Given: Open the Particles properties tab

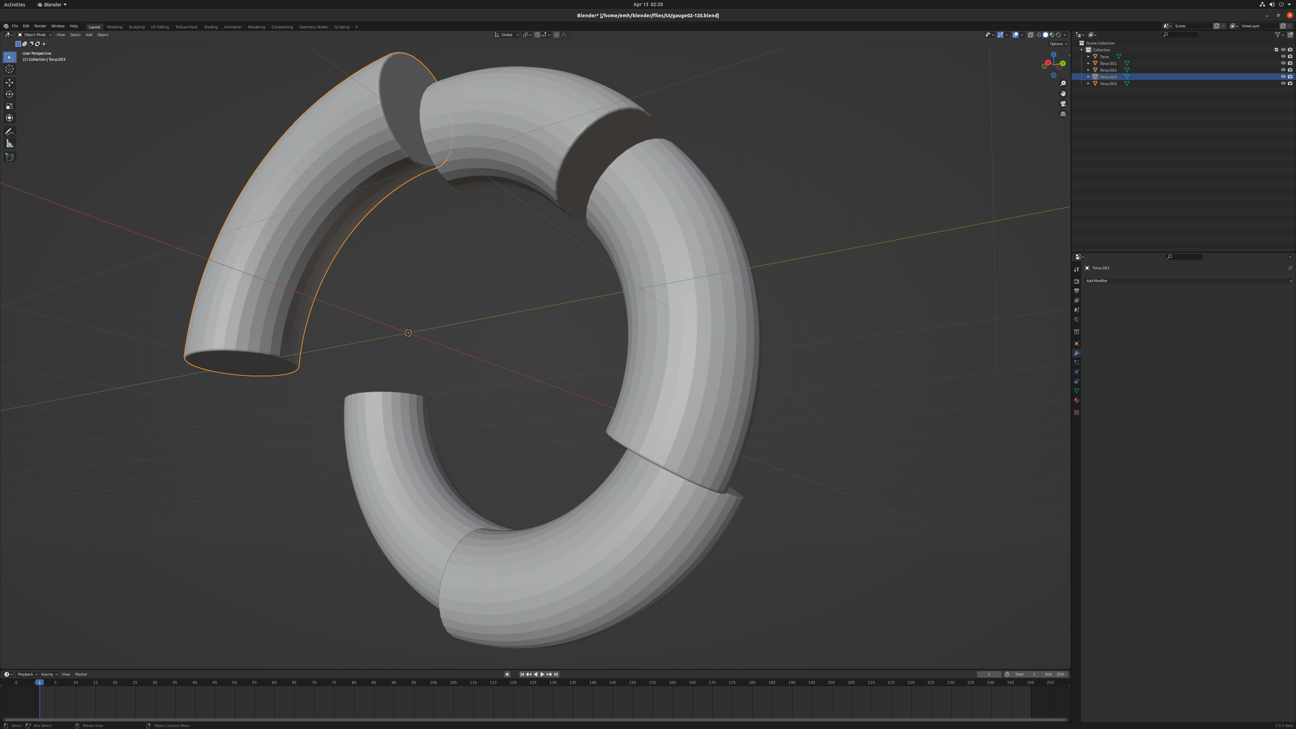Looking at the screenshot, I should 1077,363.
